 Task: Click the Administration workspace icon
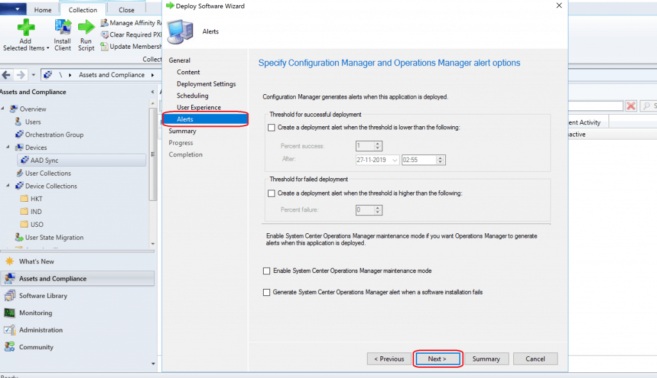click(x=10, y=330)
